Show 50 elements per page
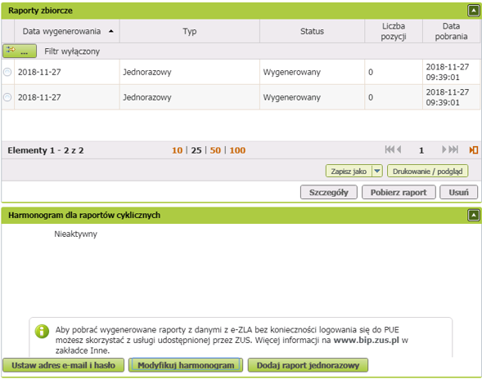The width and height of the screenshot is (482, 379). pos(215,150)
